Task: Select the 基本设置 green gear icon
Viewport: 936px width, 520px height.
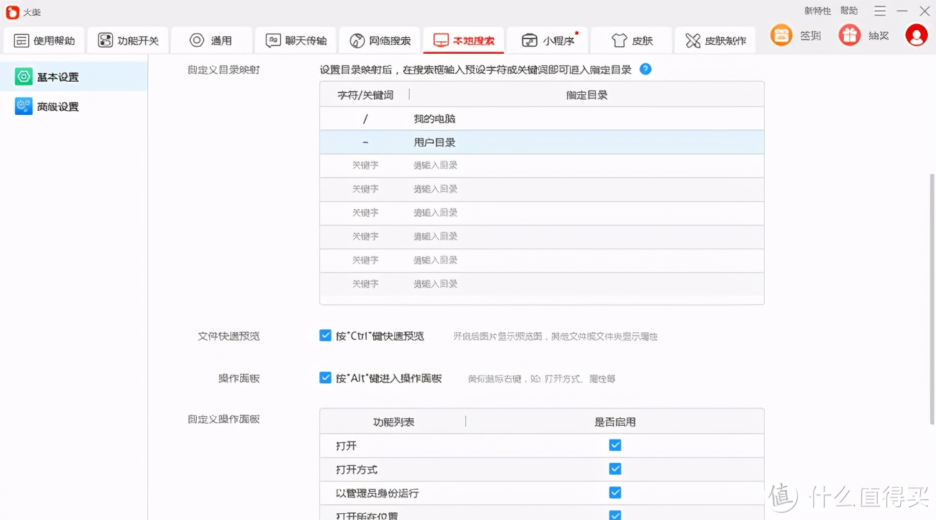Action: click(x=23, y=77)
